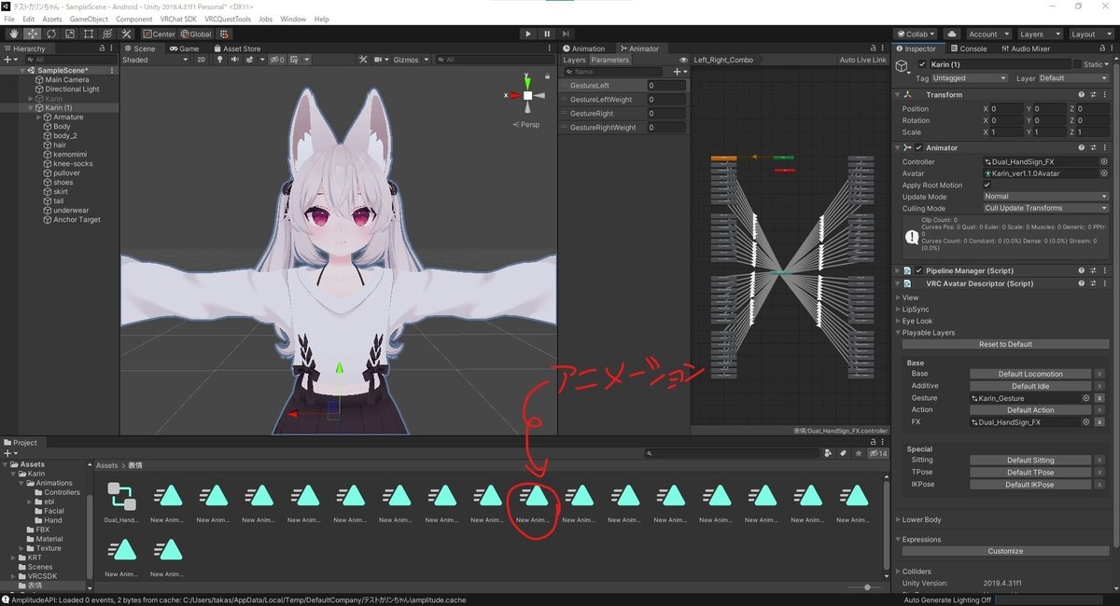
Task: Pick Controller object via circle selector
Action: 1104,161
